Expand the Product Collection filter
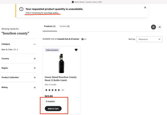 point(35,77)
